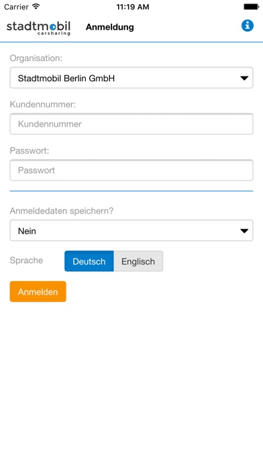Screen dimensions: 263x467
Task: Open the Stadtmobil Berlin GmbH selector
Action: pos(131,78)
